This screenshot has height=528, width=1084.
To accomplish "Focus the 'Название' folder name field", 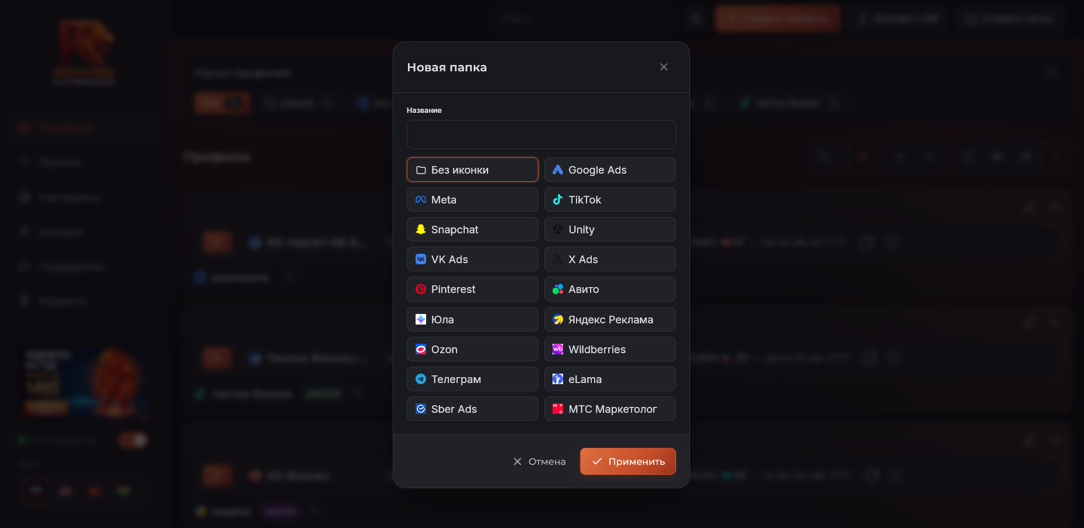I will (x=541, y=134).
